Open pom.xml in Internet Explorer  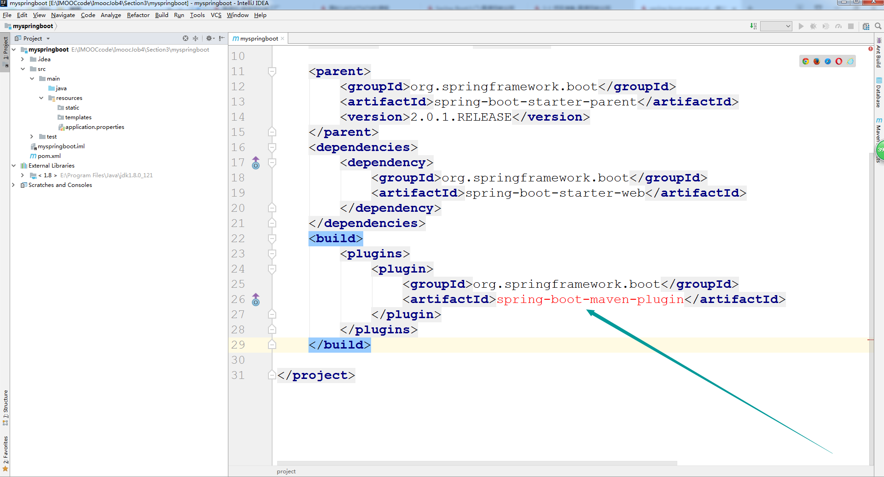tap(850, 61)
